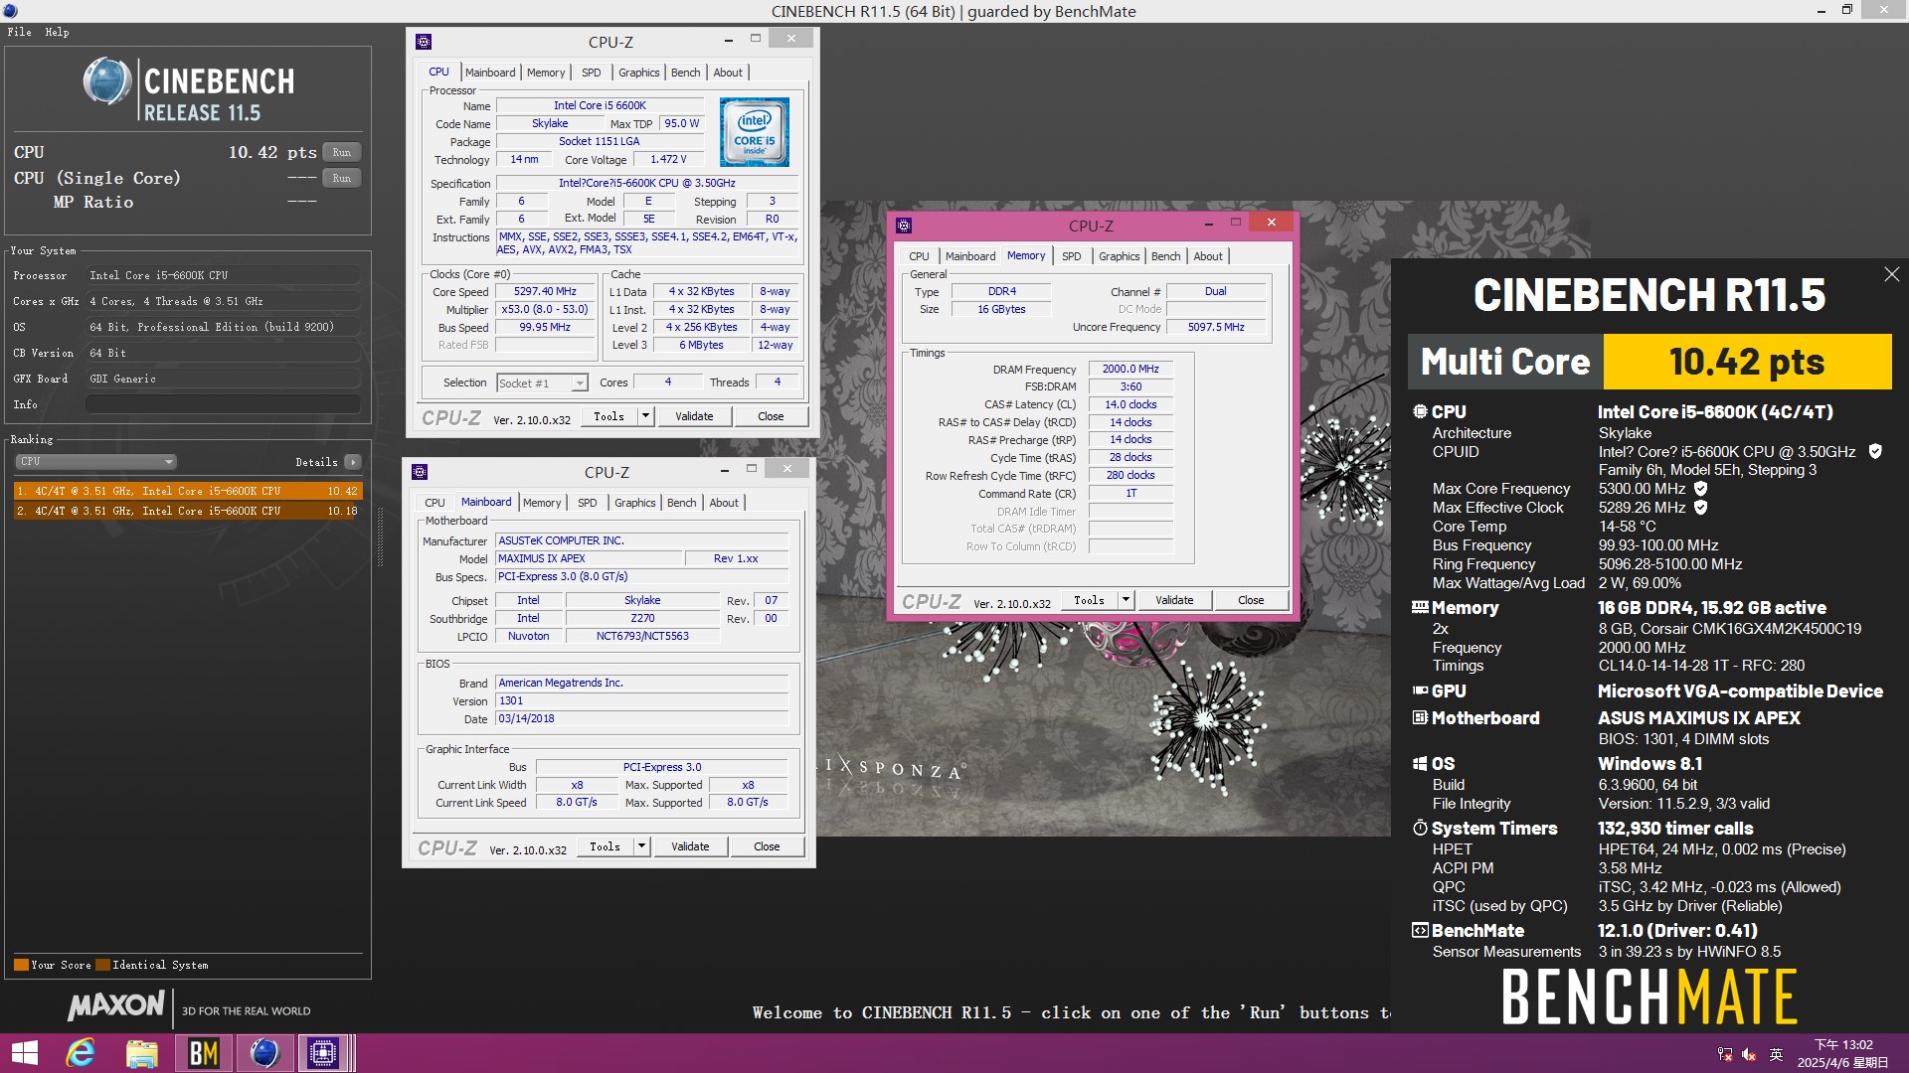Run the CPU Single Core benchmark
The width and height of the screenshot is (1909, 1073).
[x=342, y=178]
